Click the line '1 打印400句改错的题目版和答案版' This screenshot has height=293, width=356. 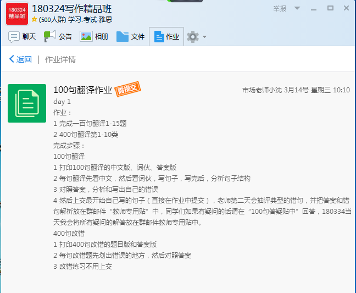(105, 245)
